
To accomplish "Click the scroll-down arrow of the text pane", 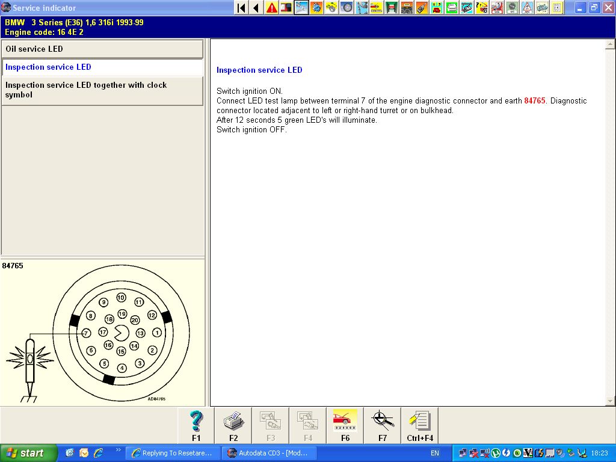I will coord(610,401).
